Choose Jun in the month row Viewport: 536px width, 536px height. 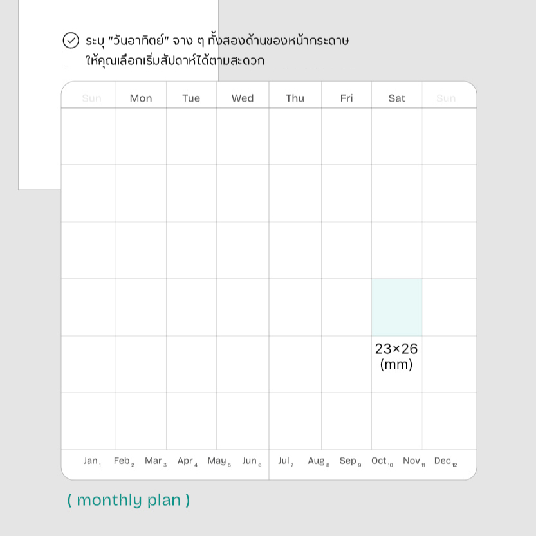tap(252, 461)
